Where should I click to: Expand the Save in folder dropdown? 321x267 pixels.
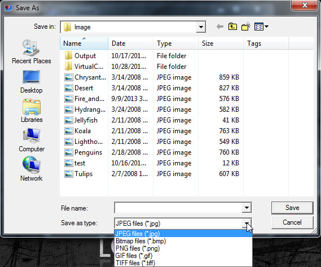(201, 27)
